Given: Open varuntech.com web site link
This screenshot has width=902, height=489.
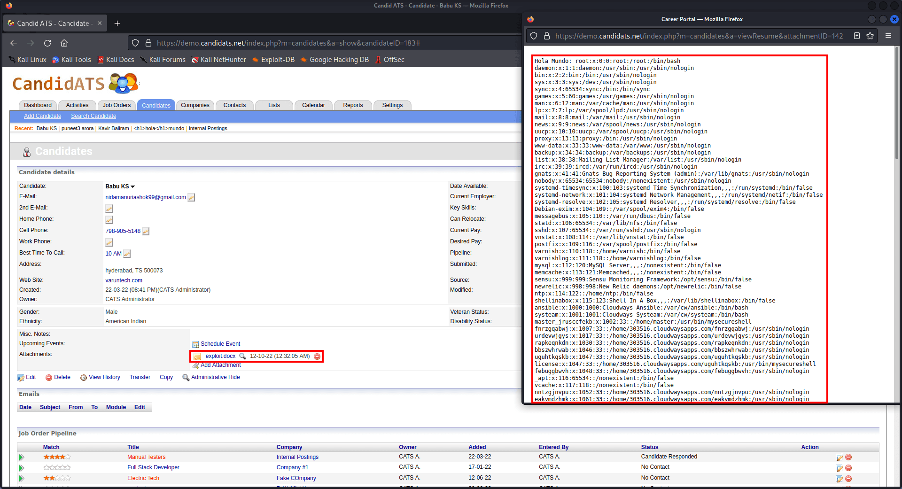Looking at the screenshot, I should coord(124,280).
